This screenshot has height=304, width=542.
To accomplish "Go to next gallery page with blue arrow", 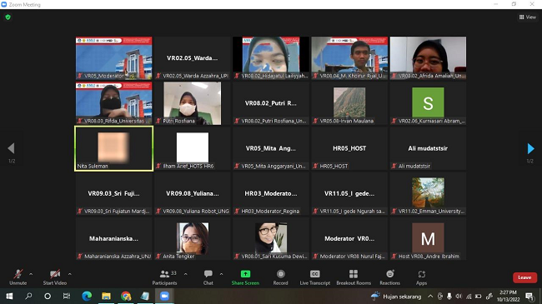I will [x=530, y=148].
